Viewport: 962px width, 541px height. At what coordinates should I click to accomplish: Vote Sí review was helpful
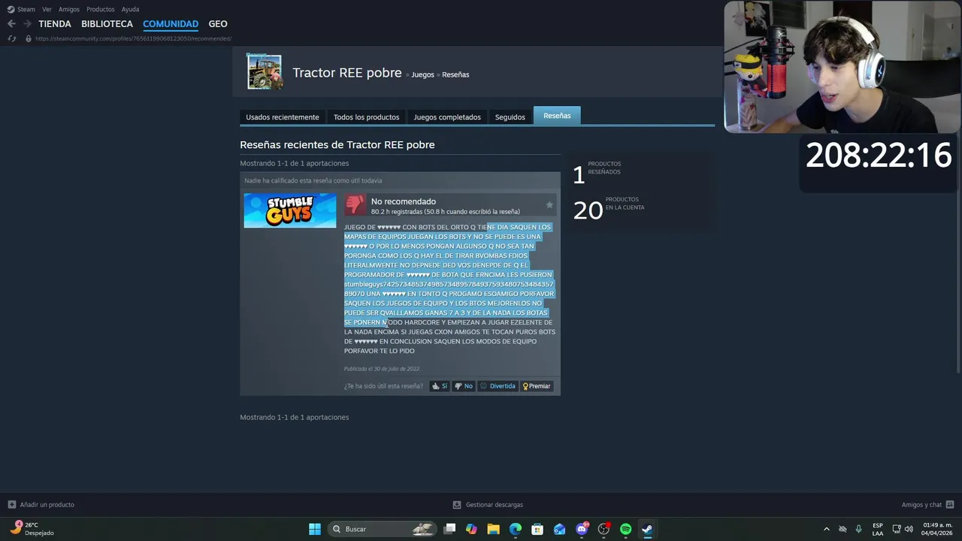440,386
